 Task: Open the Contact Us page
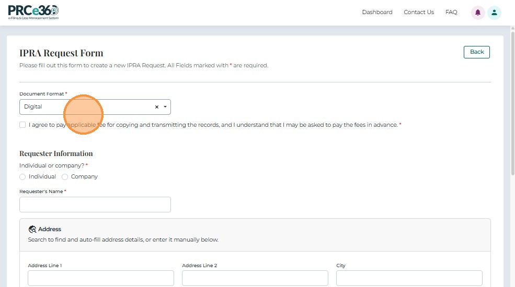[419, 13]
